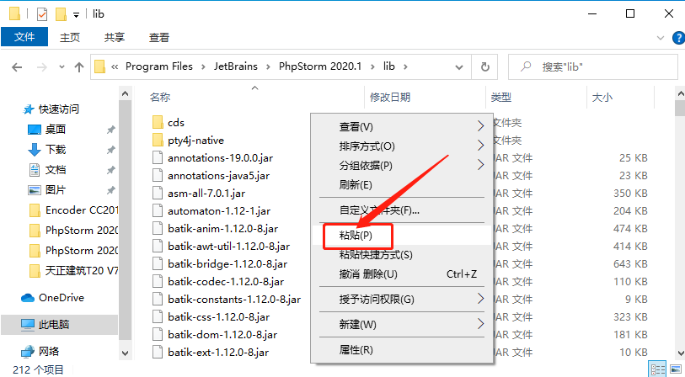685x377 pixels.
Task: Select the cds folder
Action: [176, 123]
